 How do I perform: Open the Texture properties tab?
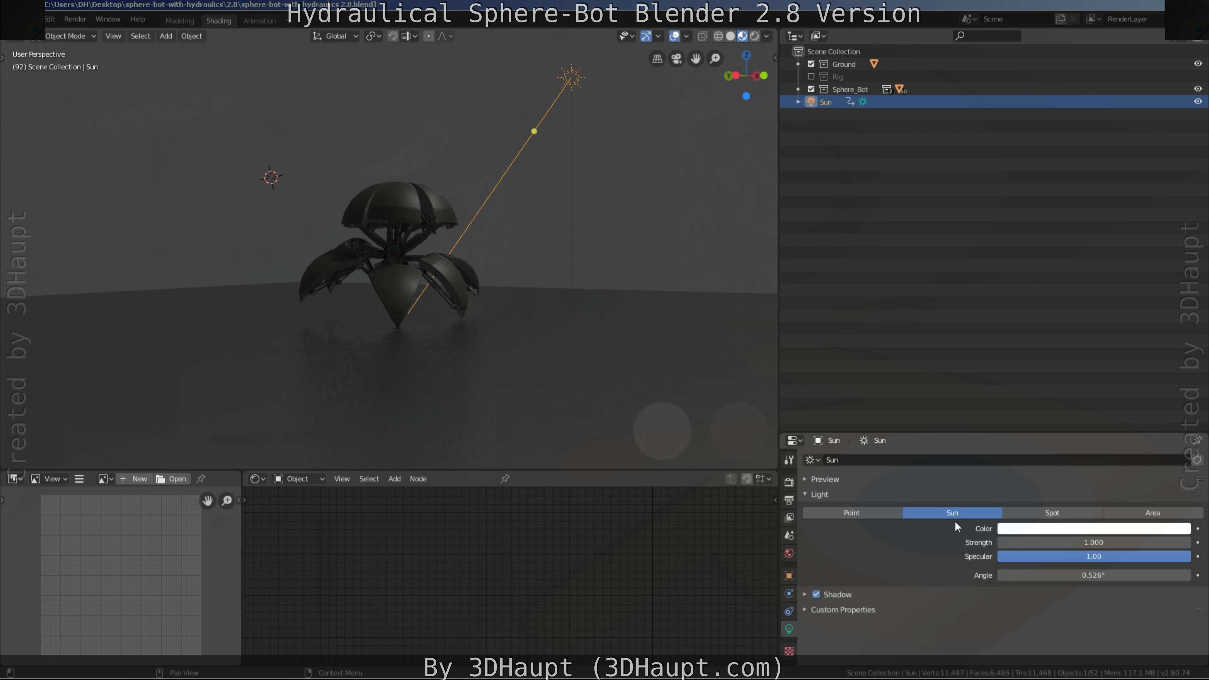[789, 651]
